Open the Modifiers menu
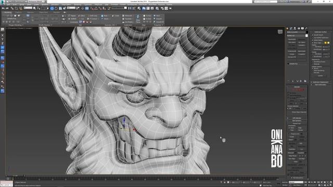This screenshot has width=333, height=187. [x=45, y=5]
